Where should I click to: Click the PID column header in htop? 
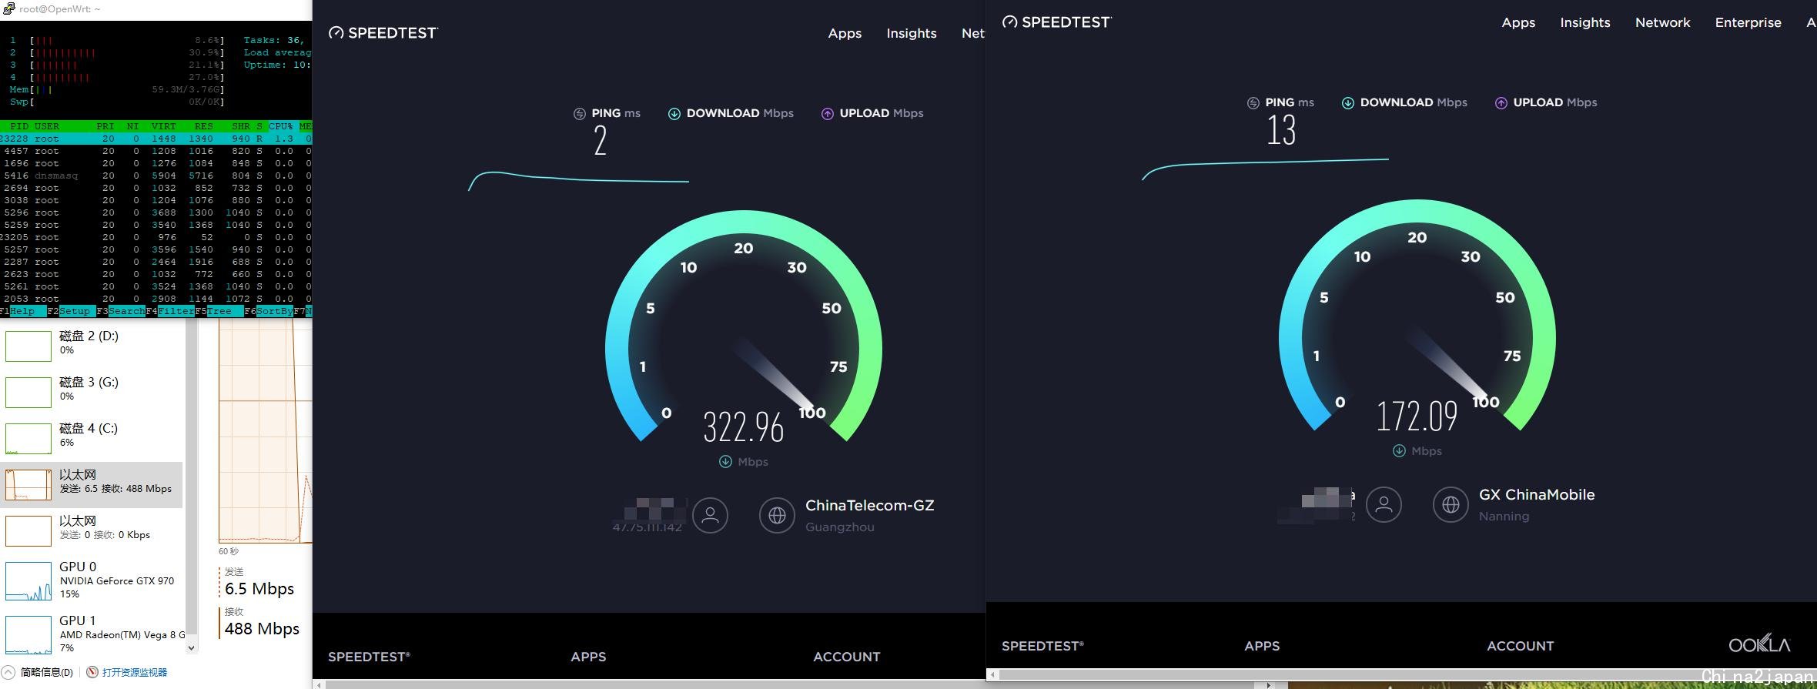pyautogui.click(x=19, y=126)
